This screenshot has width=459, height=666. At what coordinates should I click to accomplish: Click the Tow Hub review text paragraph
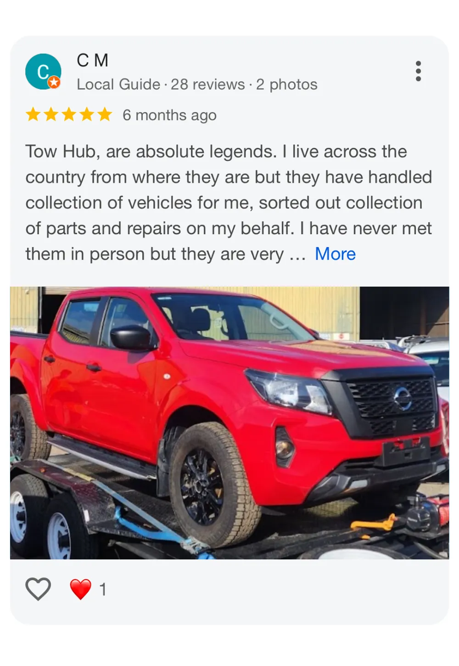click(229, 203)
